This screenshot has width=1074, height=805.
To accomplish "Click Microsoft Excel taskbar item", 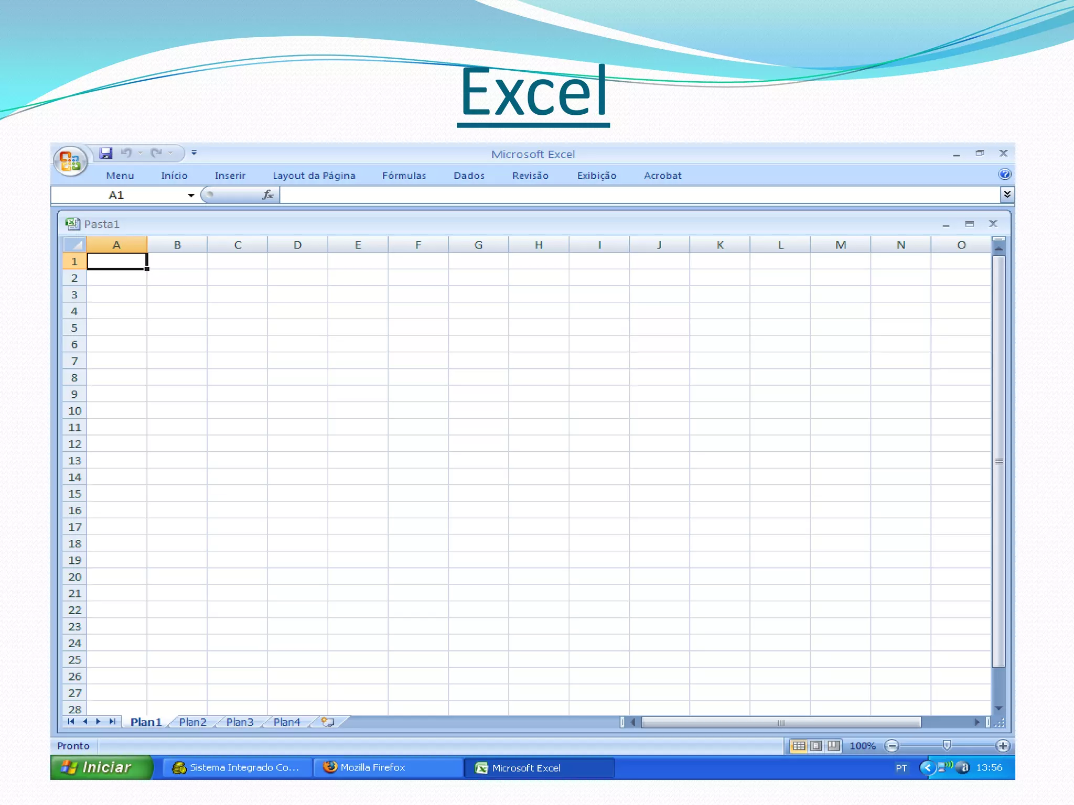I will [x=539, y=768].
